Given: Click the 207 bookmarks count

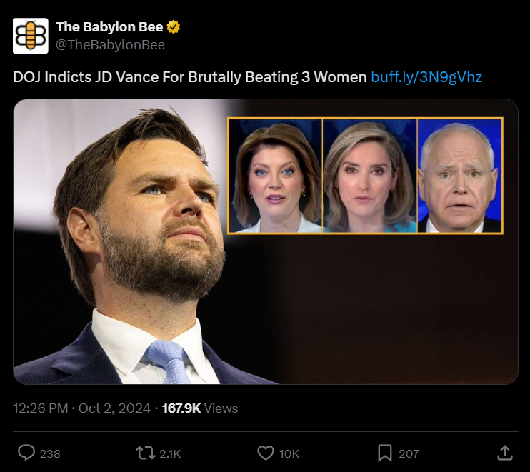Looking at the screenshot, I should click(409, 453).
